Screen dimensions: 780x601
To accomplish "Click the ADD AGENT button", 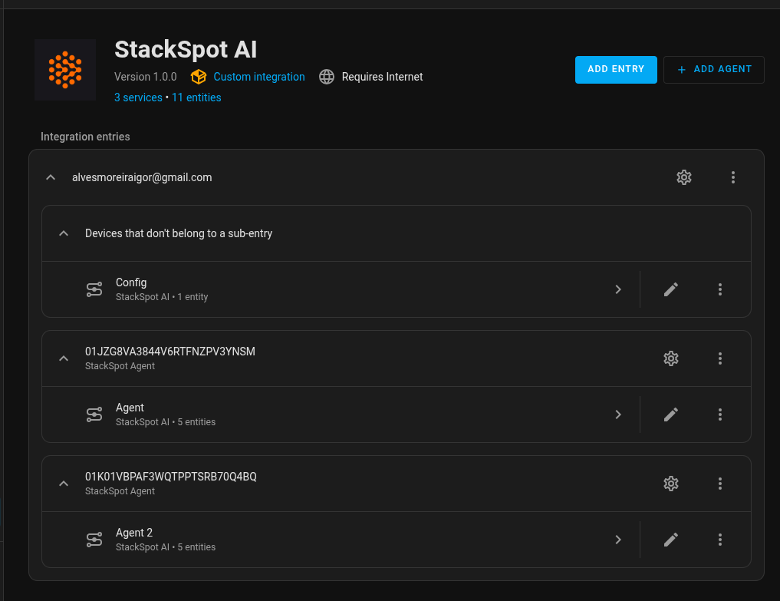I will pos(714,69).
